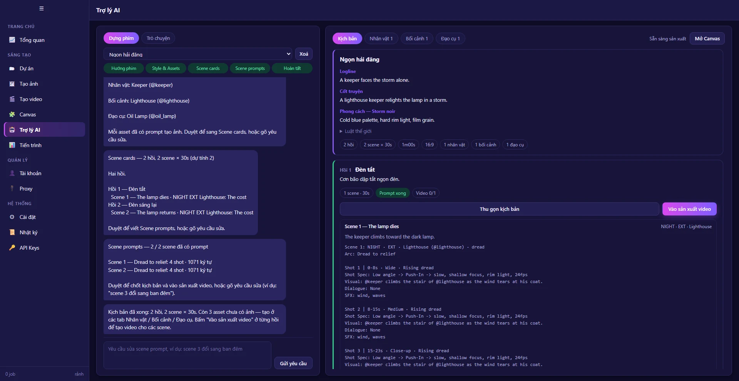This screenshot has height=381, width=739.
Task: Switch to the Trò chuyện tab
Action: (x=158, y=38)
